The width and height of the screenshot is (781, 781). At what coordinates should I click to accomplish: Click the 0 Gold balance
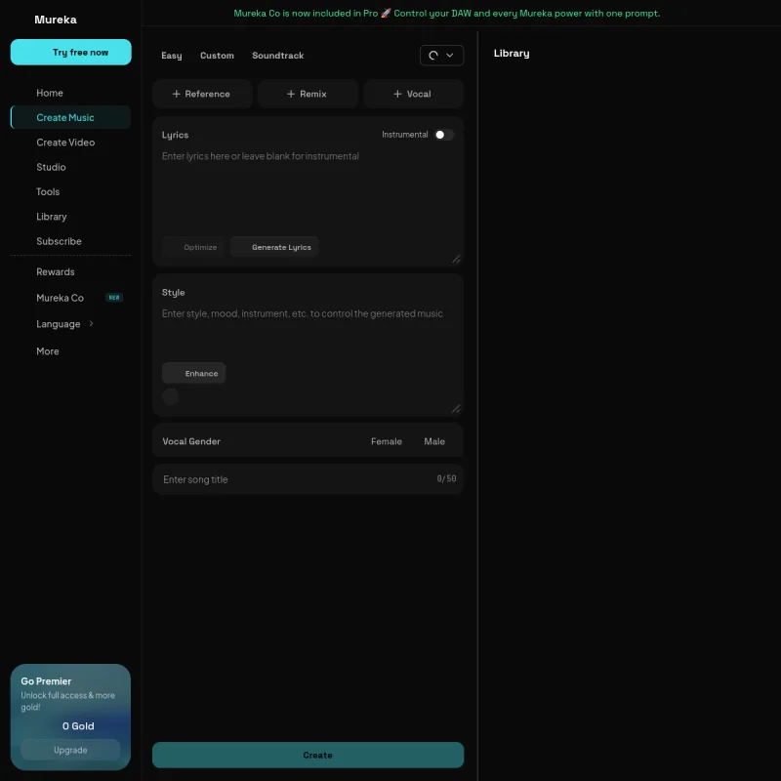click(x=78, y=726)
